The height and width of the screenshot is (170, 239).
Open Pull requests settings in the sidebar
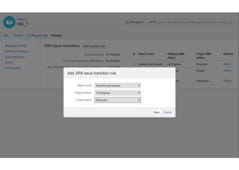13,68
